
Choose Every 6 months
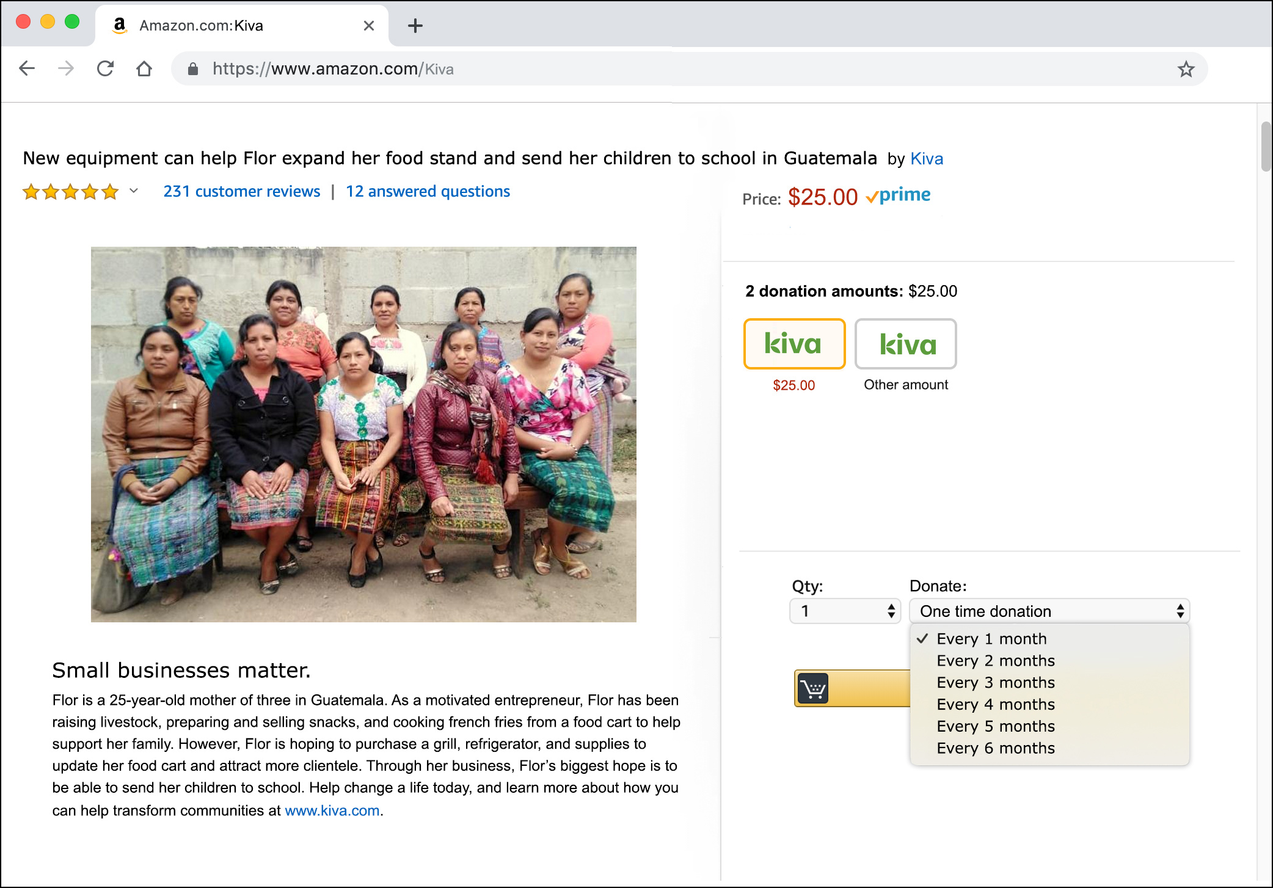1049,749
